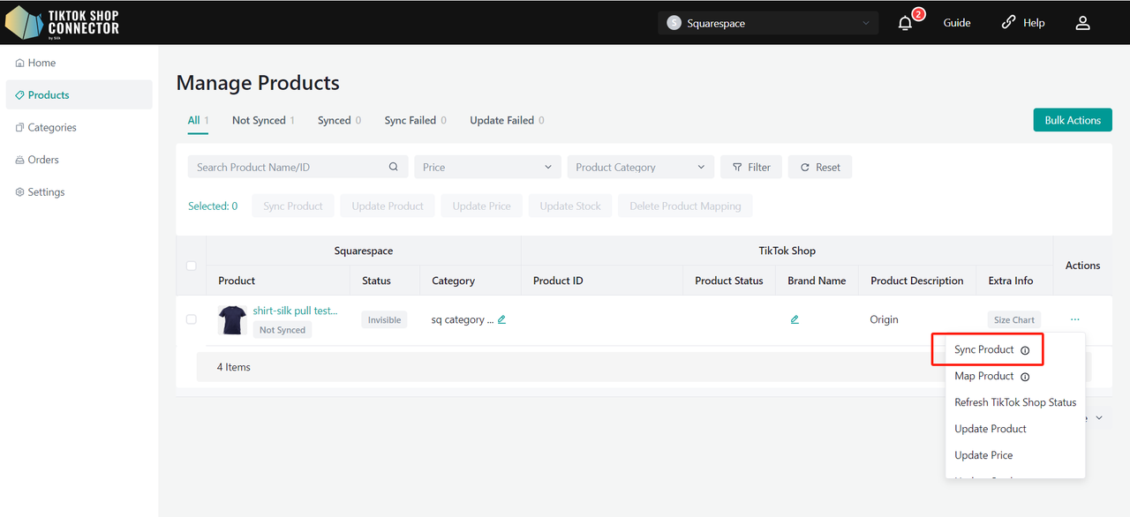This screenshot has height=517, width=1130.
Task: Click the Product Description column header
Action: [x=917, y=281]
